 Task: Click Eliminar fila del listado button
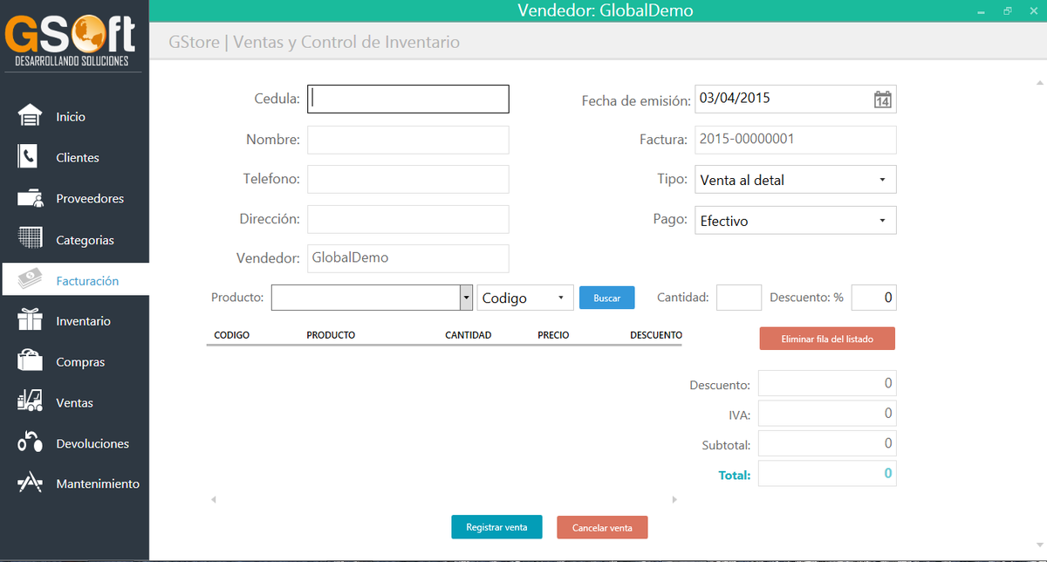tap(827, 339)
